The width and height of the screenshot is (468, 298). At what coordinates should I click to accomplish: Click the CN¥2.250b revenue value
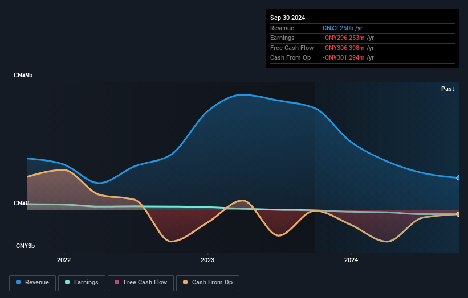coord(338,28)
